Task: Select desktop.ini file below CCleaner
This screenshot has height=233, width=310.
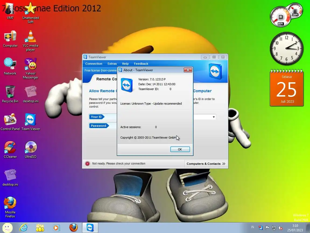Action: (10, 177)
